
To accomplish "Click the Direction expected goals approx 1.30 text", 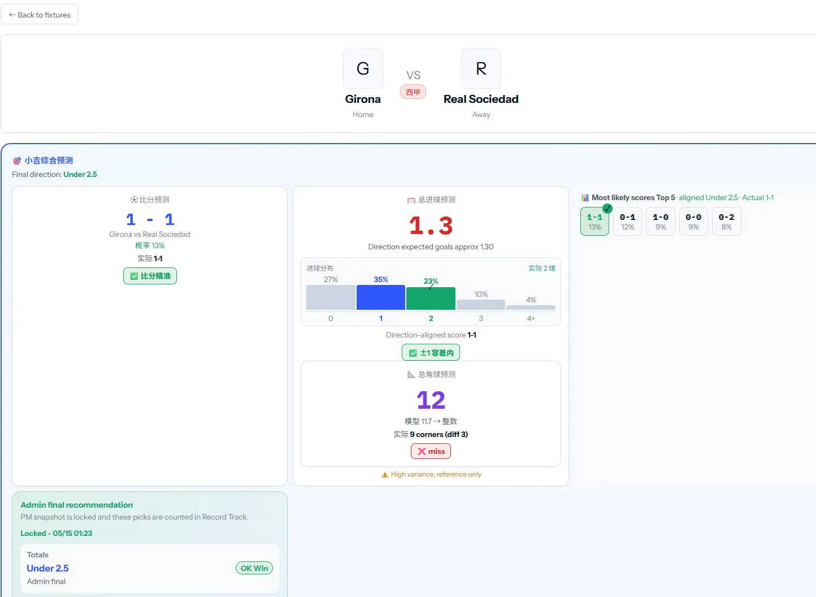I will click(431, 246).
